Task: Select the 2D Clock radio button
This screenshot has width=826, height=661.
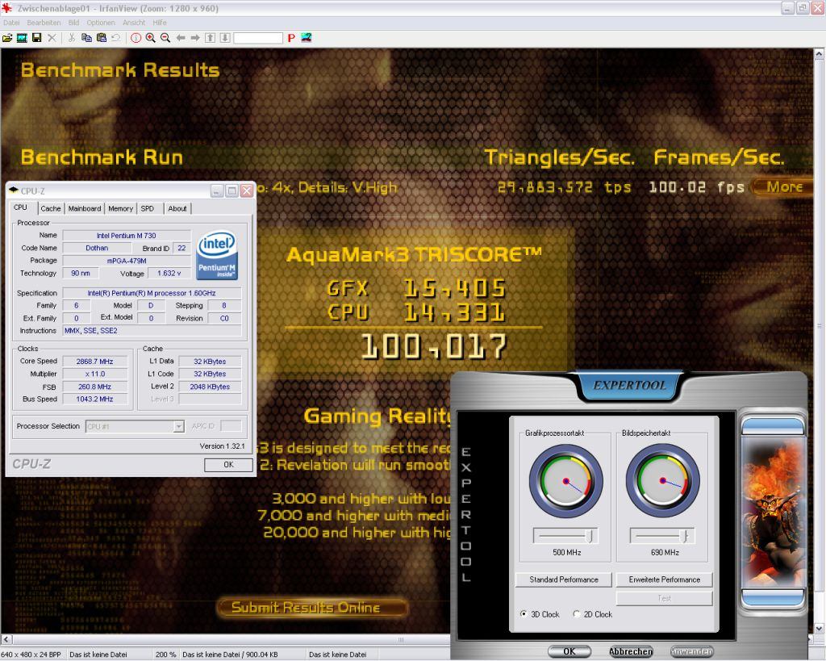Action: 576,614
